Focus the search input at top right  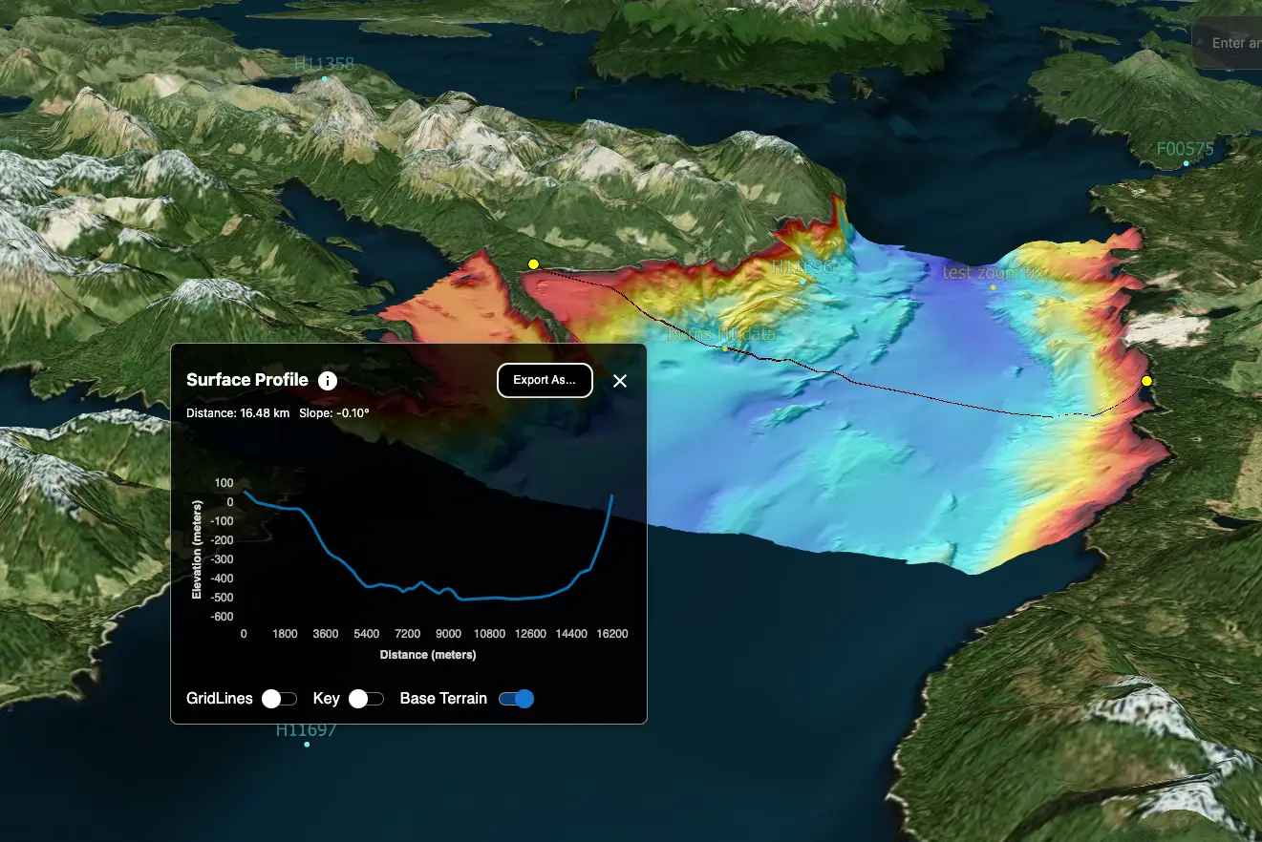point(1232,43)
